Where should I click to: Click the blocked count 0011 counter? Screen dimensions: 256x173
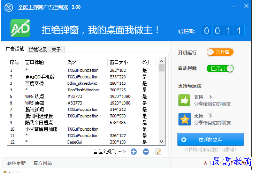click(x=223, y=30)
